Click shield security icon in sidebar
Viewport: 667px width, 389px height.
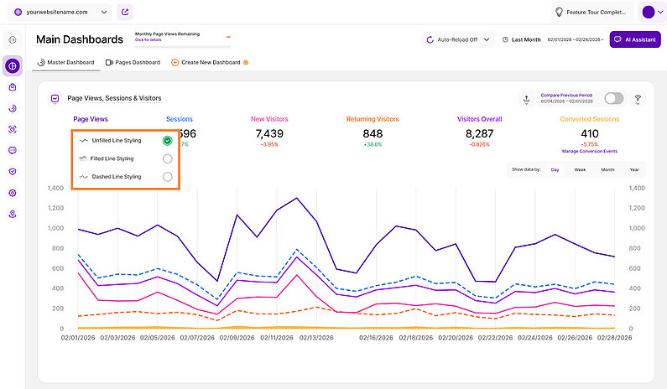[x=13, y=171]
